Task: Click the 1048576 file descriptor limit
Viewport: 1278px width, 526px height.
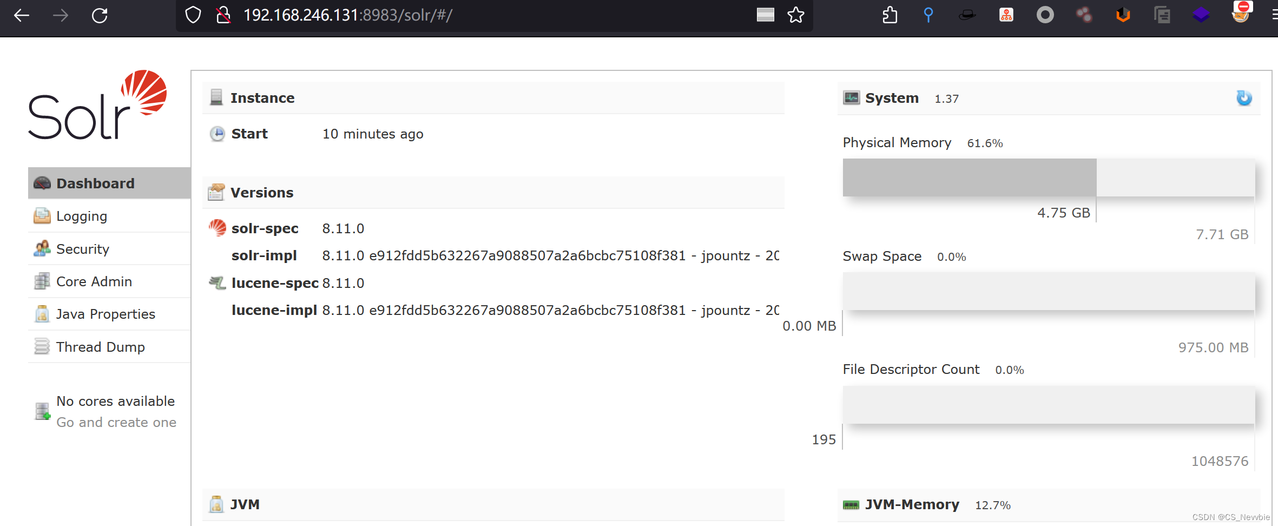Action: [x=1220, y=461]
